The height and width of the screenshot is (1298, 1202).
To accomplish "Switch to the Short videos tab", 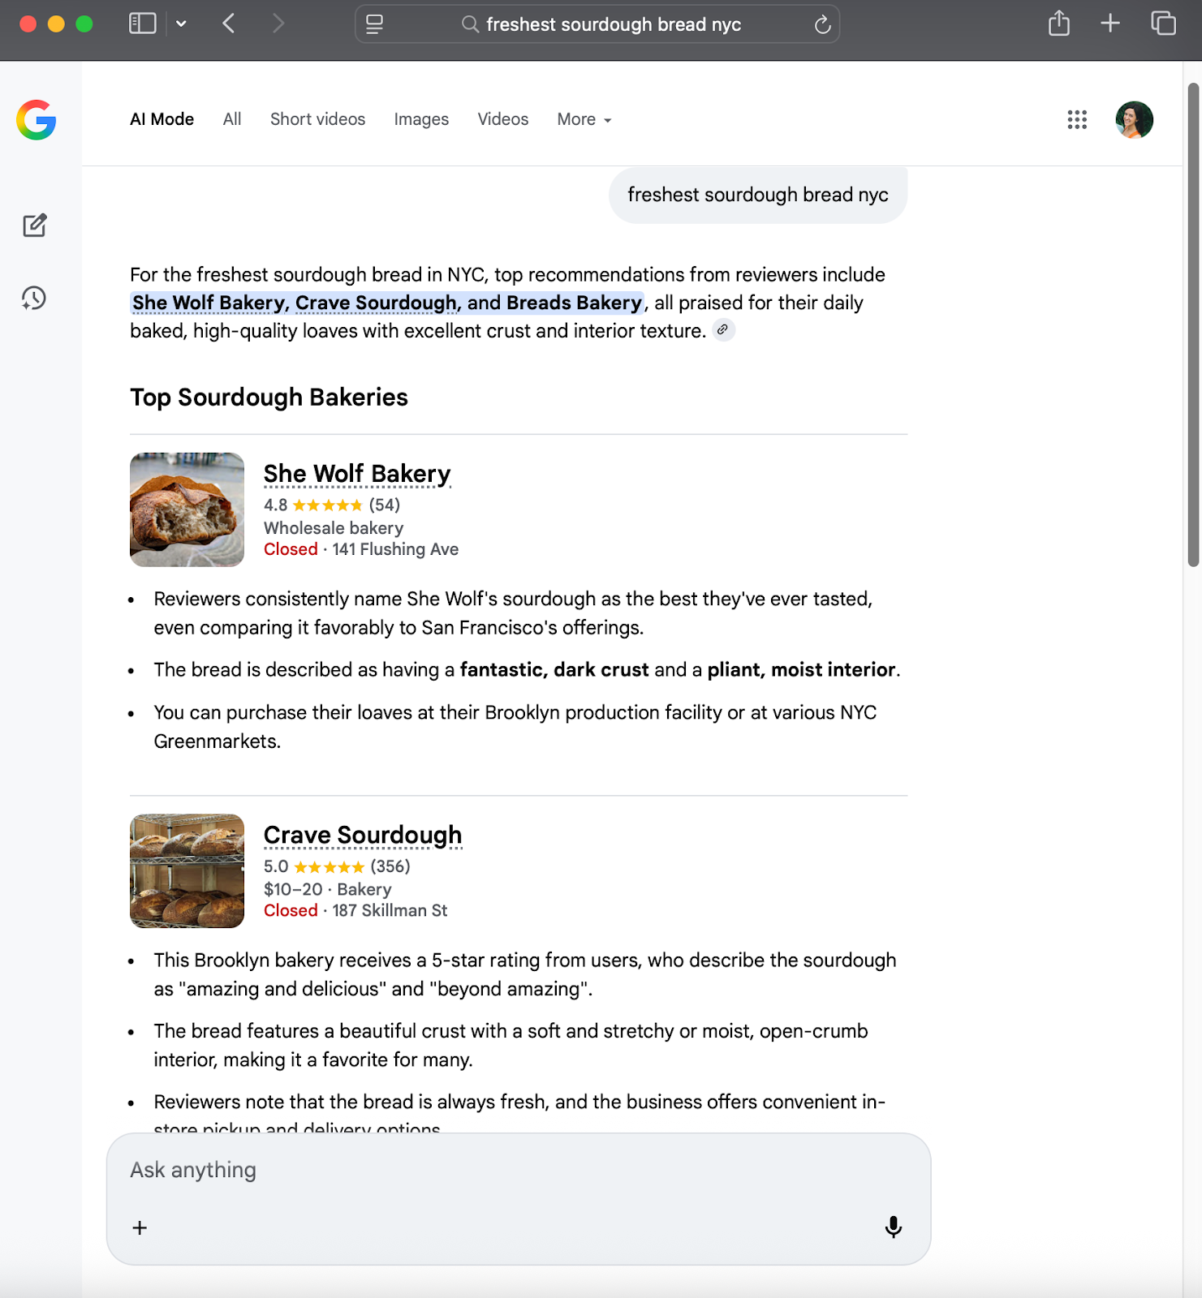I will click(317, 119).
